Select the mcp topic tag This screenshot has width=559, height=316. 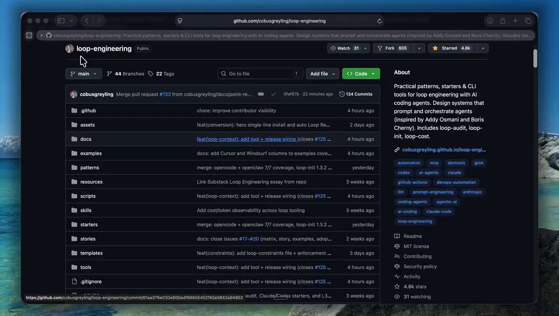(434, 163)
